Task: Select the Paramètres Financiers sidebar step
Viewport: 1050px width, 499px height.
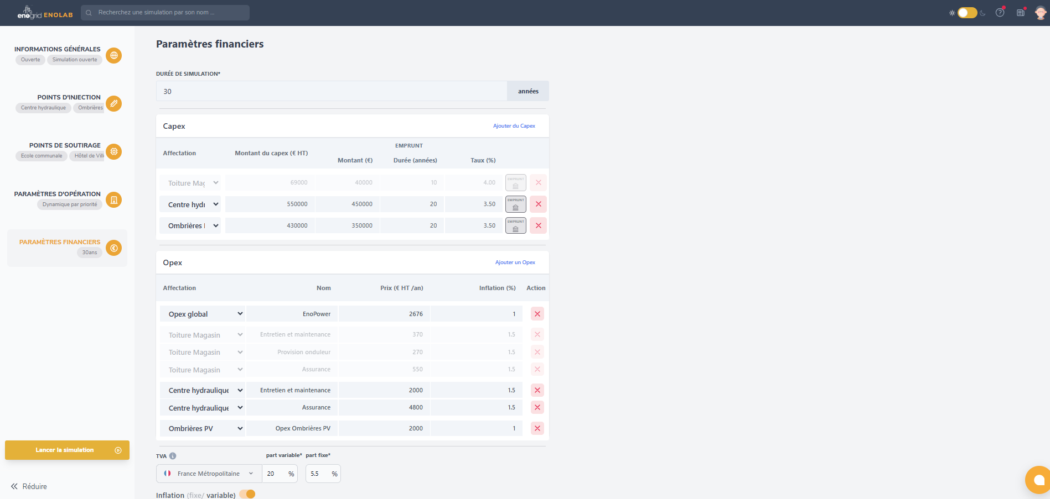Action: pos(67,248)
